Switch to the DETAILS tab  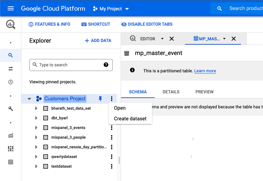click(171, 92)
